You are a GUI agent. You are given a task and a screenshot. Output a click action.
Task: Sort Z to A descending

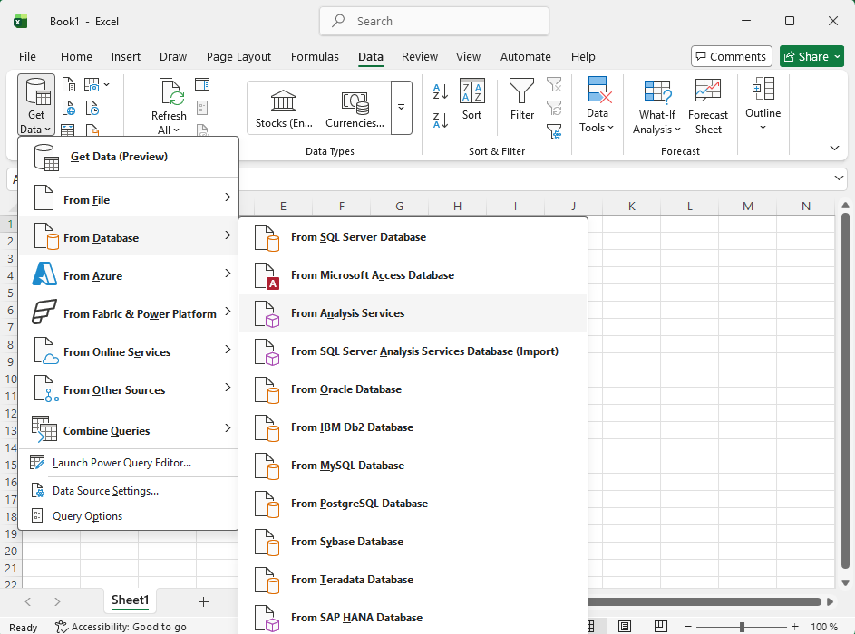coord(441,120)
